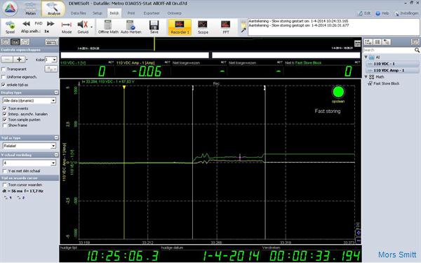Viewport: 421px width, 263px height.
Task: Select the Fast Store Block channel
Action: 383,83
